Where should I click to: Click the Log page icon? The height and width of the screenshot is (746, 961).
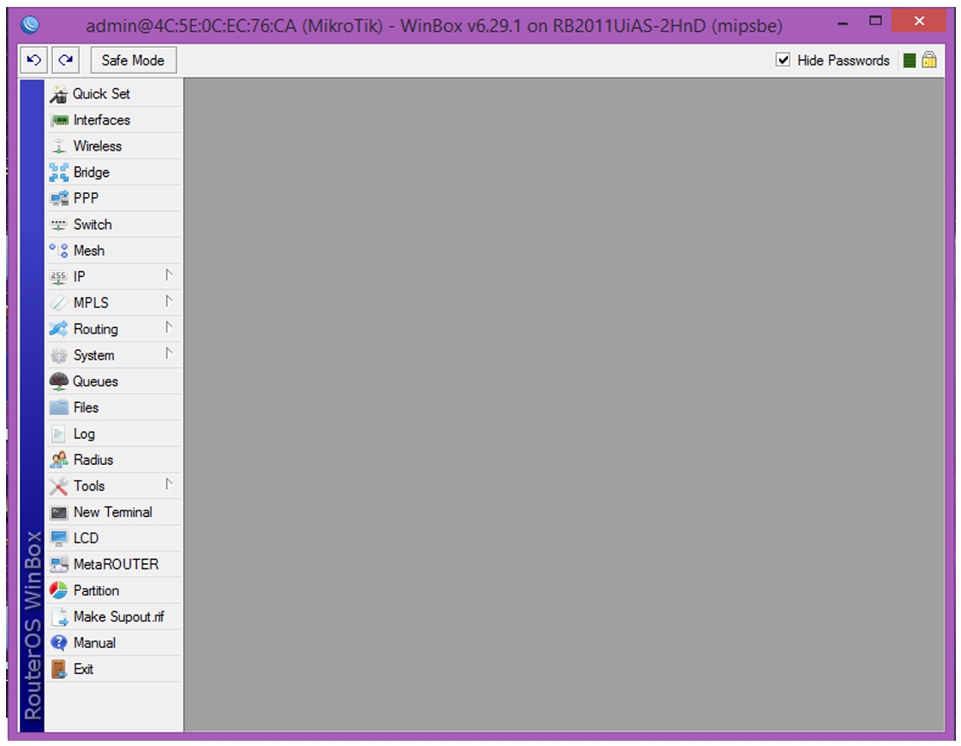[59, 434]
